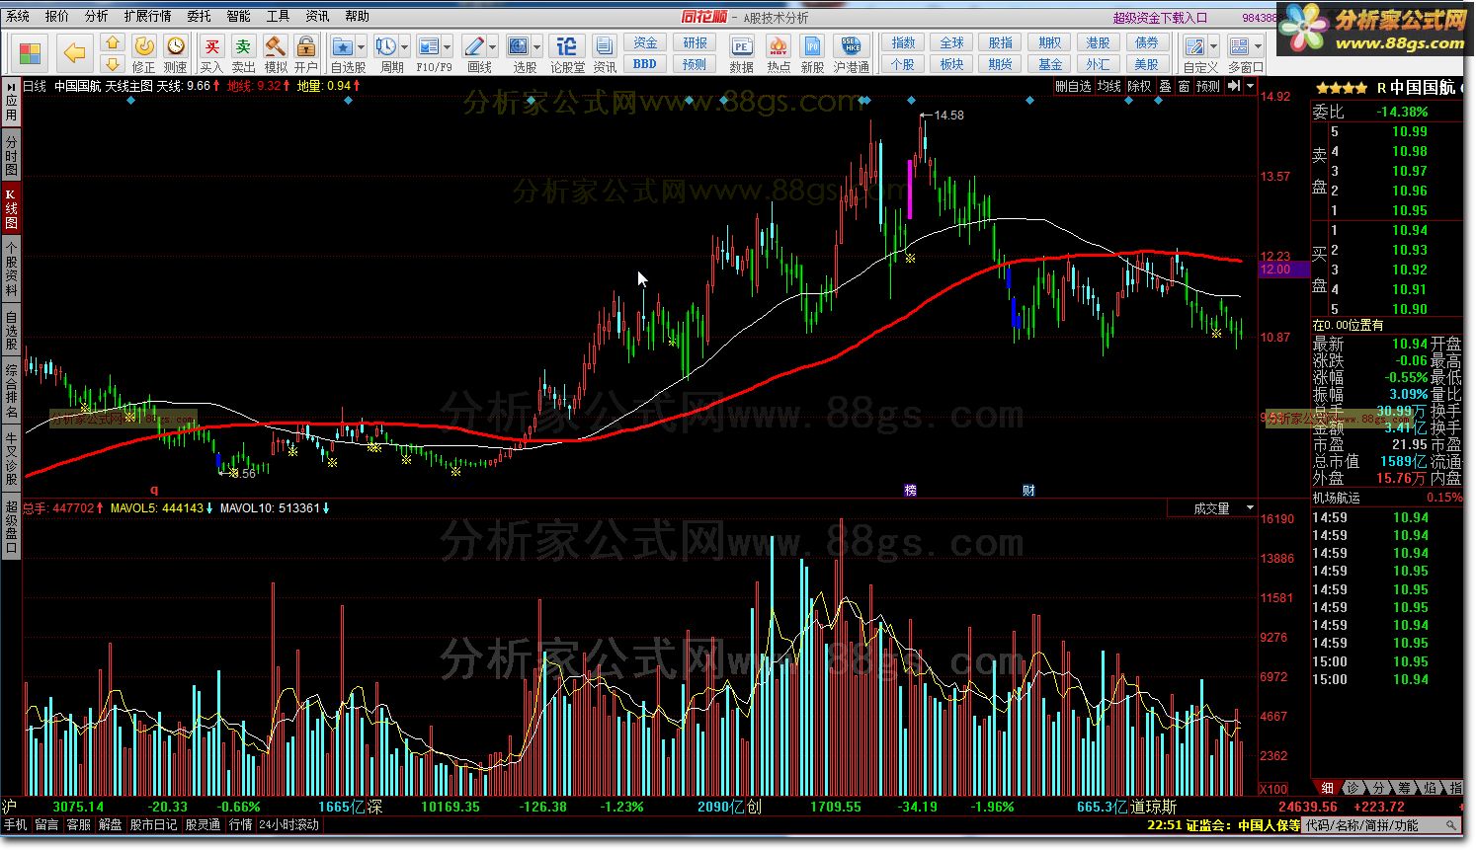The height and width of the screenshot is (850, 1476).
Task: Click the 删自选 remove from watchlist button
Action: [x=1073, y=86]
